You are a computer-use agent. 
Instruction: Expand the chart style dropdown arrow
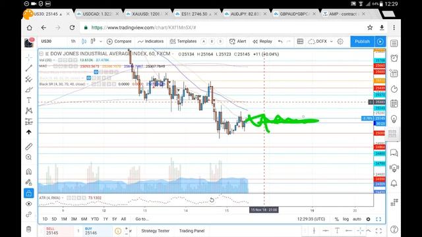[101, 41]
